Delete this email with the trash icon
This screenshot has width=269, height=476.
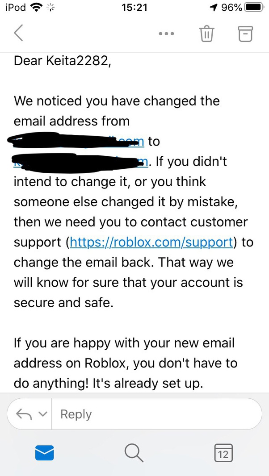pos(206,33)
